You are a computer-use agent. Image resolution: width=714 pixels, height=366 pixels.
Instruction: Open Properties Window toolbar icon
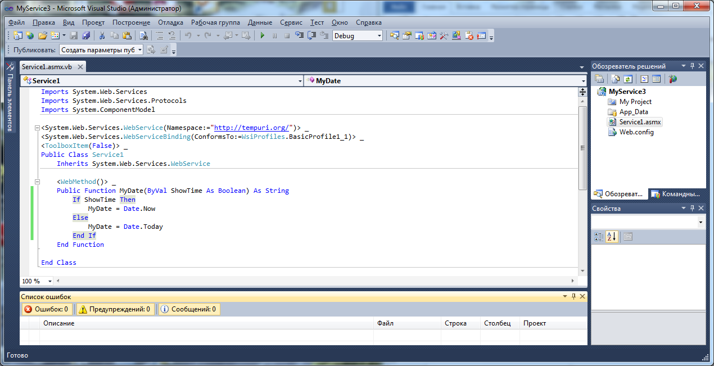[407, 35]
